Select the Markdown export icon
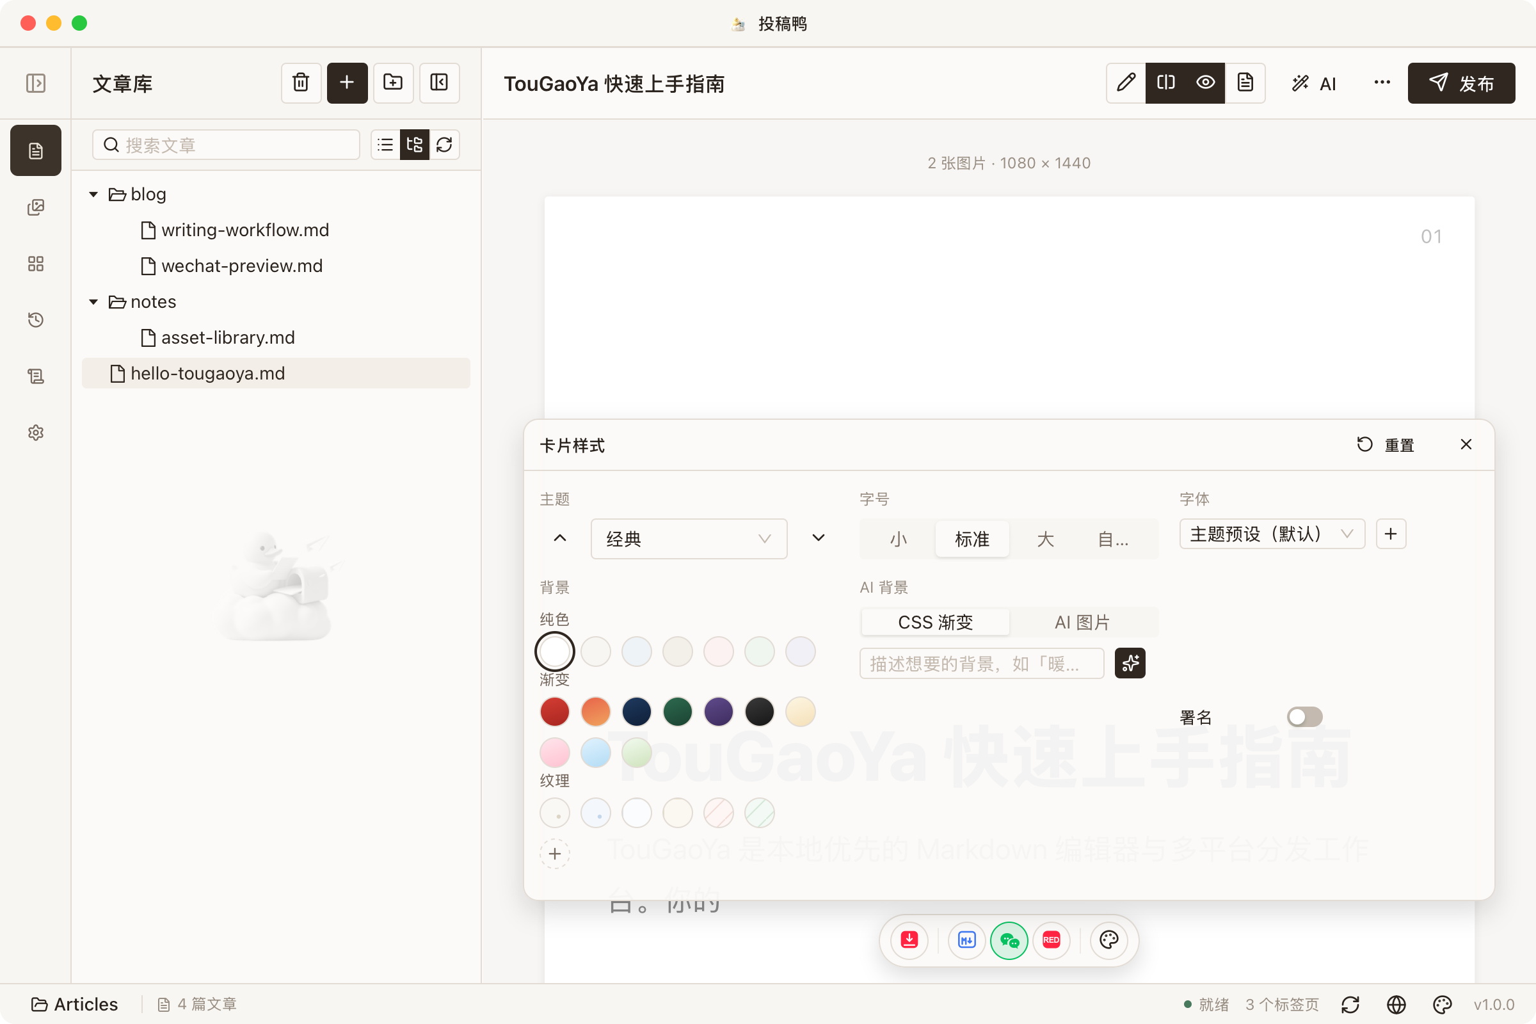The width and height of the screenshot is (1536, 1024). click(966, 940)
